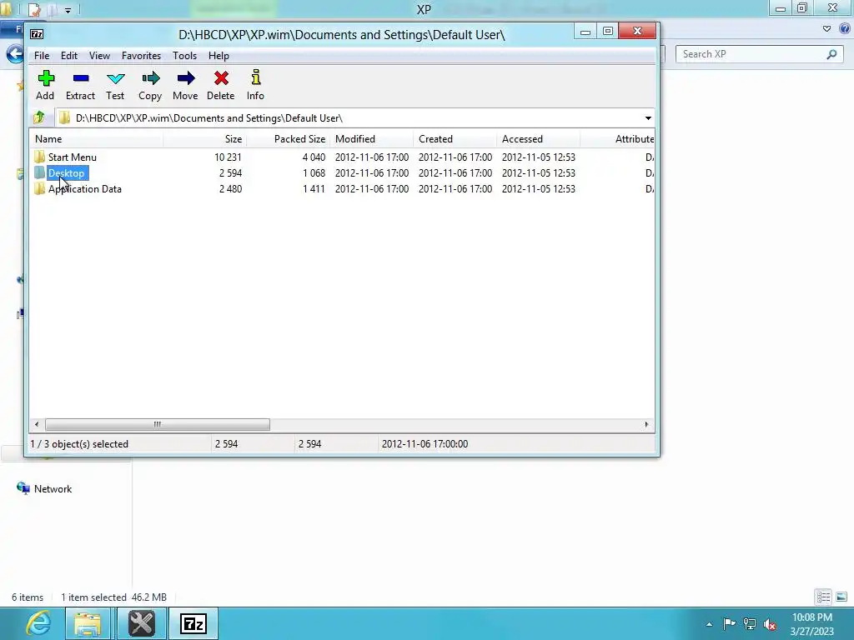Sort by Size column header
This screenshot has width=854, height=640.
[205, 139]
